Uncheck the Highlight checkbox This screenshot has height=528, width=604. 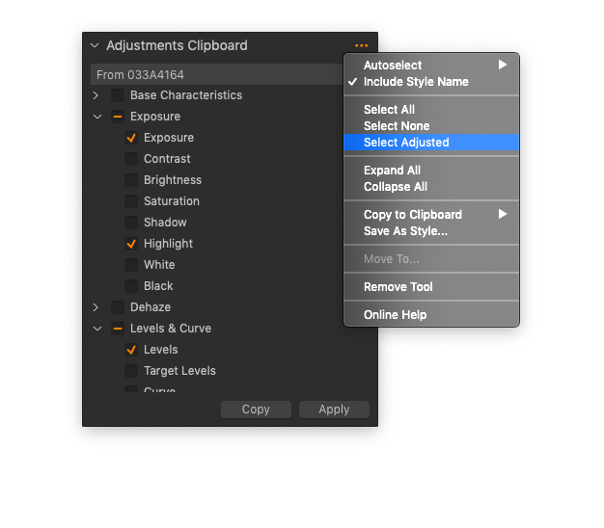[x=131, y=244]
